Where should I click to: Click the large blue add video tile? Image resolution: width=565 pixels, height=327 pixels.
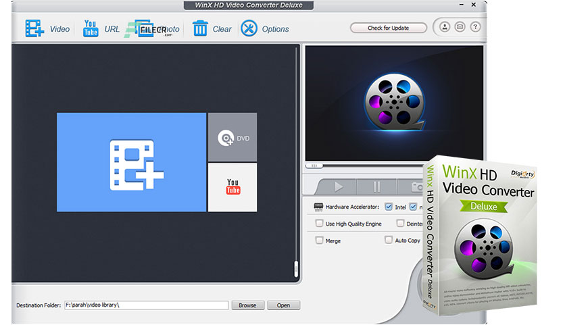tap(132, 162)
